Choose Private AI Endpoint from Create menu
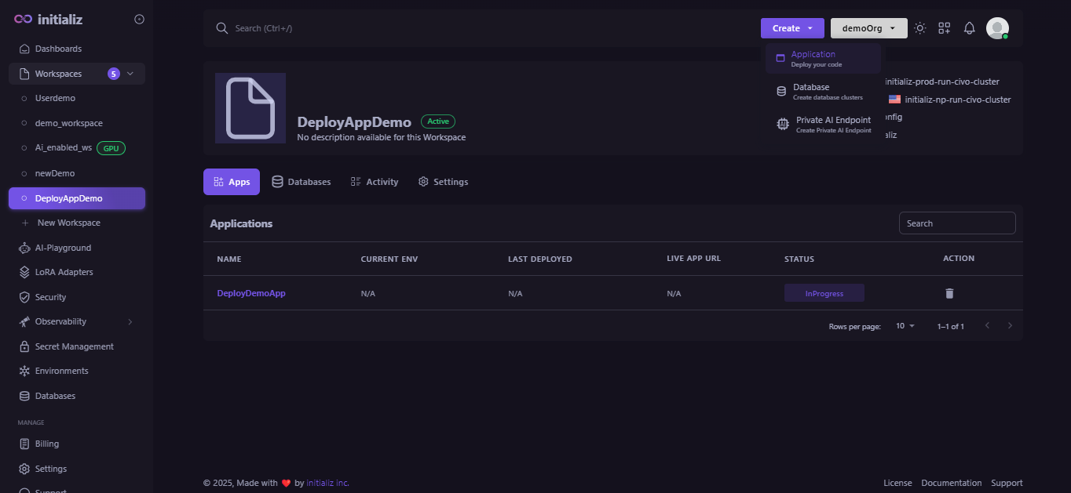Screen dimensions: 1071x493 [x=823, y=125]
